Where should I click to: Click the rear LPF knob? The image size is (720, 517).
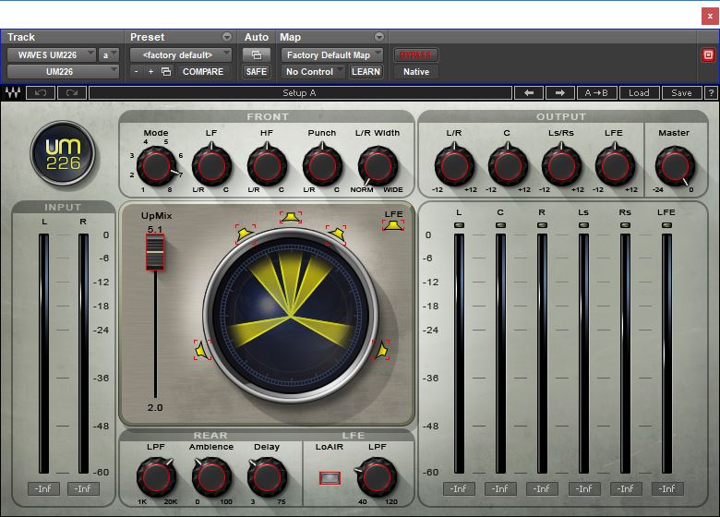pos(156,477)
